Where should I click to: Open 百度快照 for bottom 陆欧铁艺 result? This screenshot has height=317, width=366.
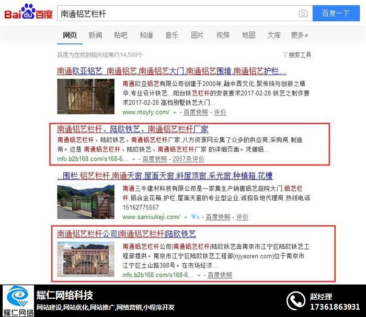click(220, 275)
